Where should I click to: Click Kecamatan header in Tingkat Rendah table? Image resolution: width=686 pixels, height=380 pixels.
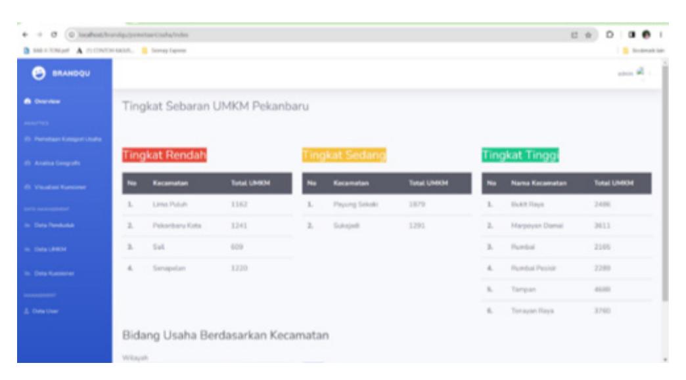171,183
